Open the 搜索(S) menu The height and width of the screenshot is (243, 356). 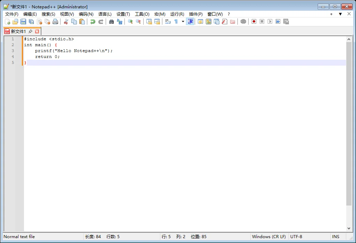(x=48, y=14)
